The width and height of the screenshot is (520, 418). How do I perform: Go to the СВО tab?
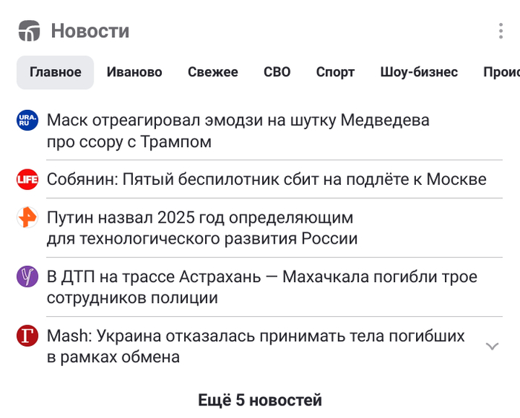point(277,72)
